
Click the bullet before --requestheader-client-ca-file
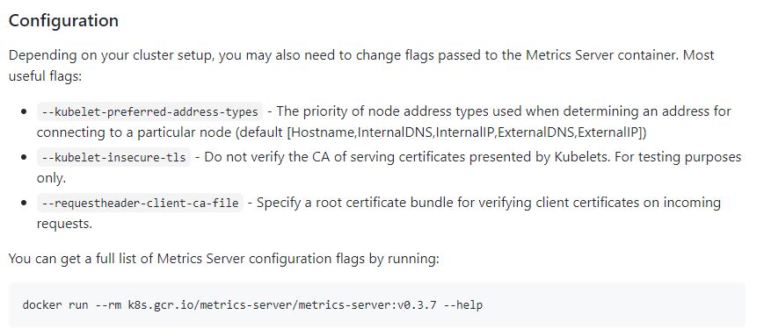[x=24, y=203]
